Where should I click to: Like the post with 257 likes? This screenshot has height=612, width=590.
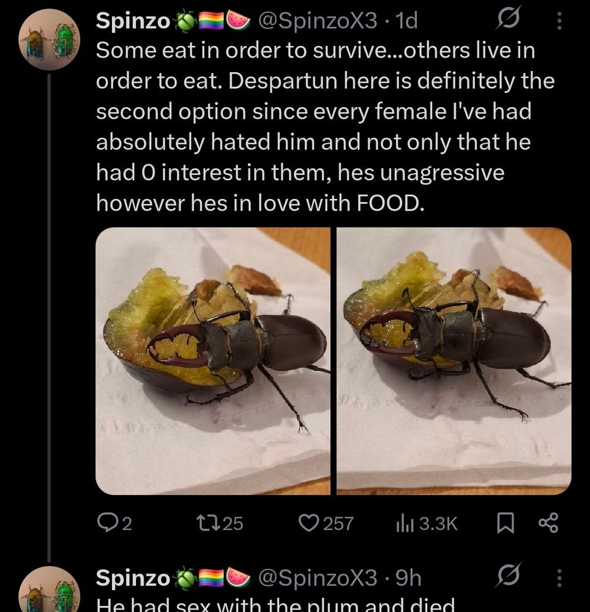[326, 523]
